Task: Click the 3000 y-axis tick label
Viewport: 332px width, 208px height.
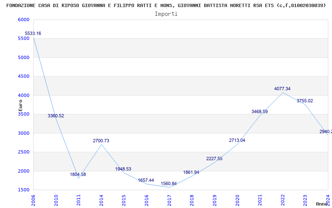Action: click(23, 133)
